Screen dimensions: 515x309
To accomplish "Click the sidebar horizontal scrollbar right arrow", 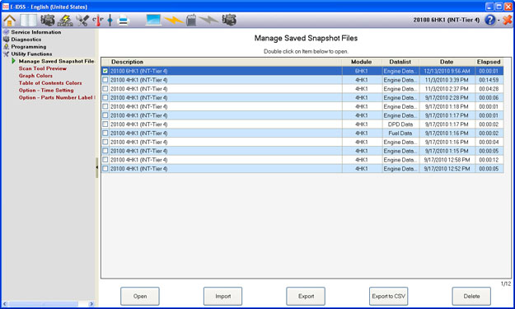I will point(91,304).
